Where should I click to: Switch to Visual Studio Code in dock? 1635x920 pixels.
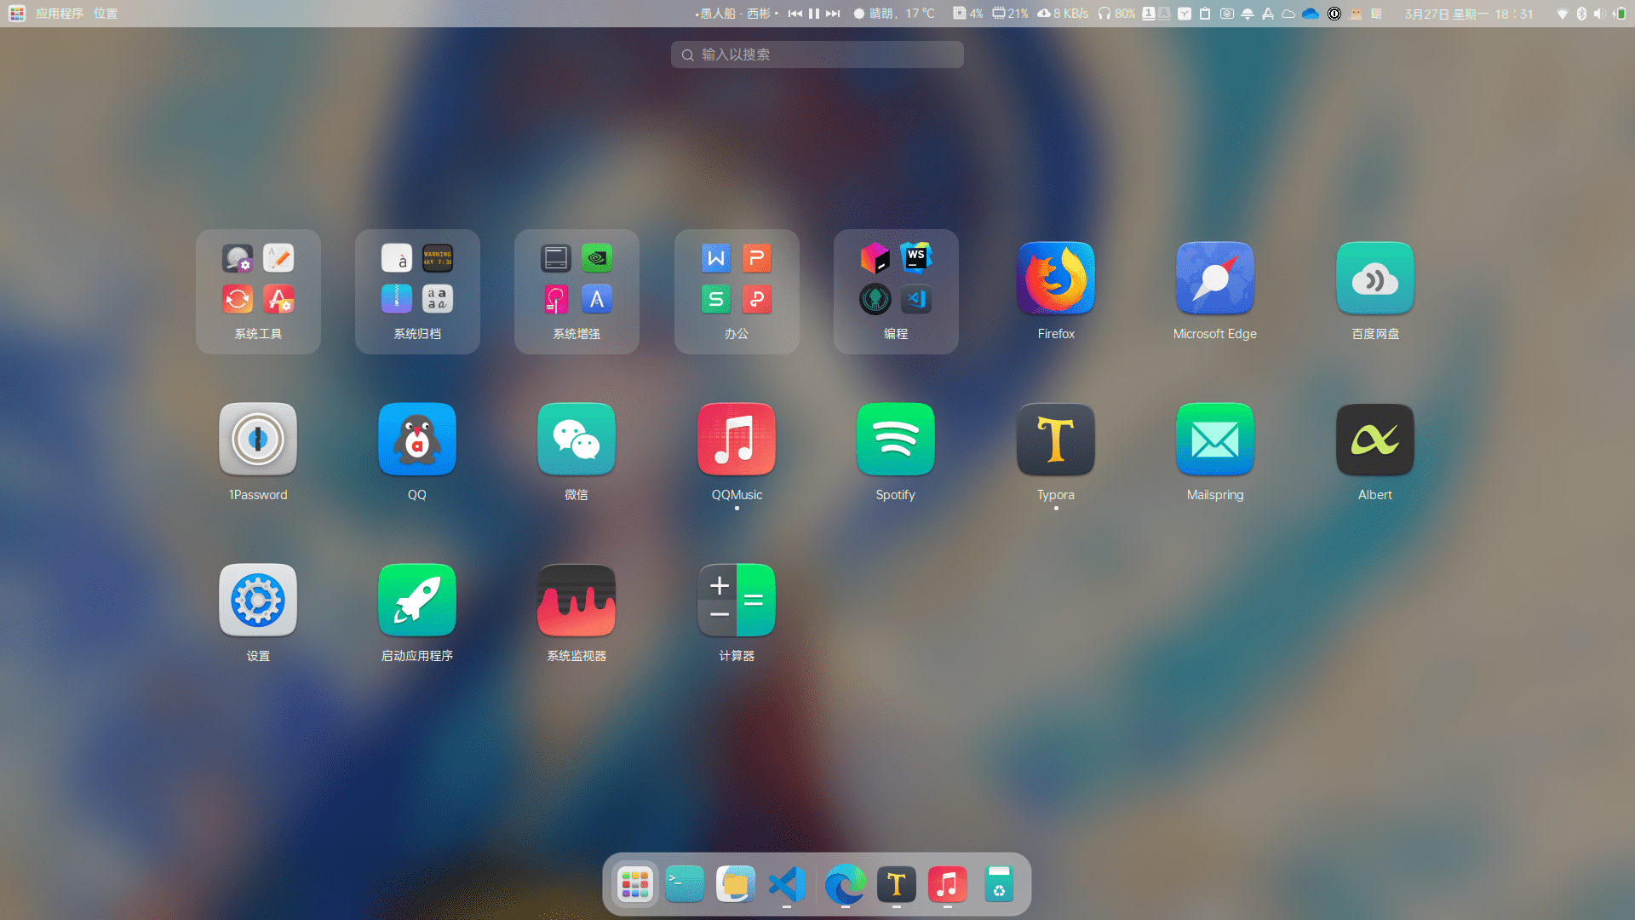[x=787, y=884]
